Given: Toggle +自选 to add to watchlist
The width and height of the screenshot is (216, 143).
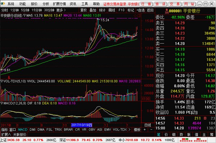Looking at the screenshot, I should click(140, 10).
